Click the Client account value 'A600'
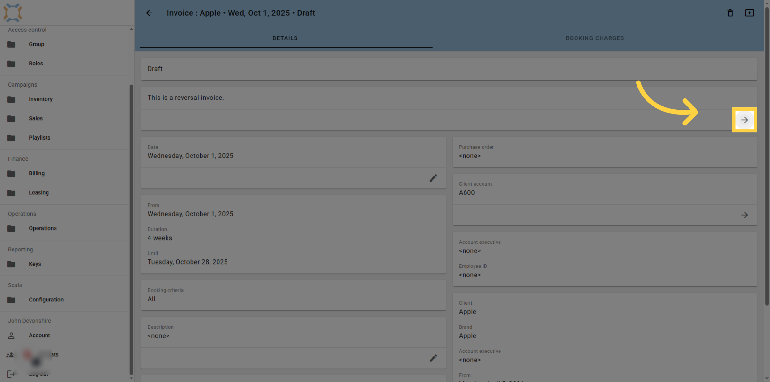 pyautogui.click(x=466, y=193)
